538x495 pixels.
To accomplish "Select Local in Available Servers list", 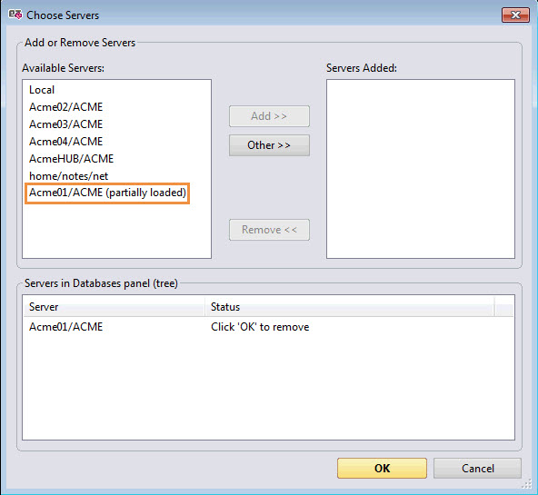I will pyautogui.click(x=42, y=90).
